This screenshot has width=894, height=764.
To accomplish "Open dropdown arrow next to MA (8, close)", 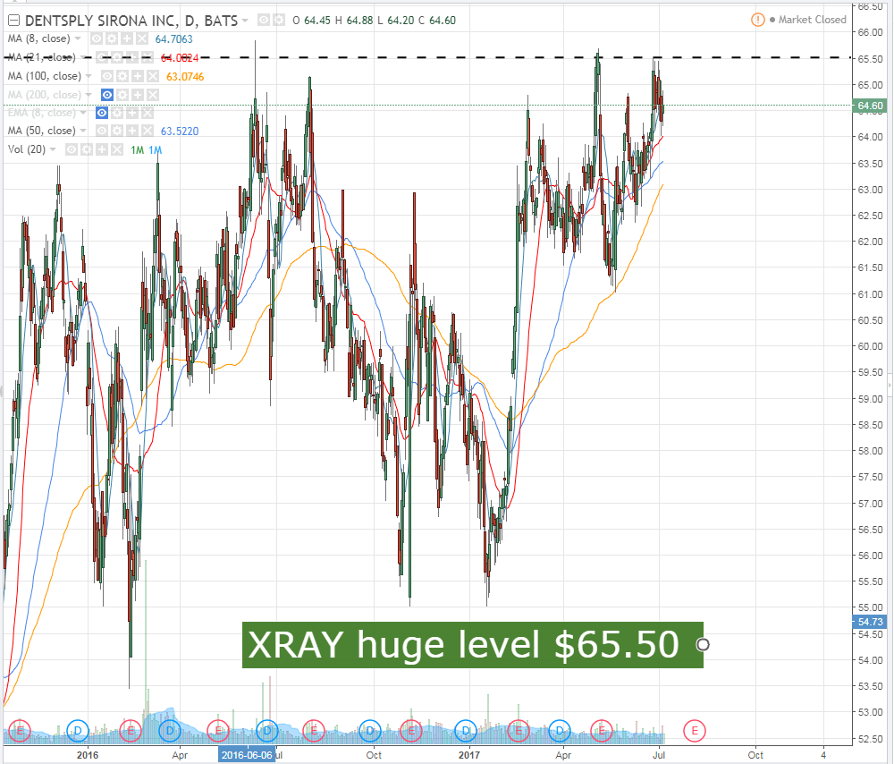I will [78, 38].
